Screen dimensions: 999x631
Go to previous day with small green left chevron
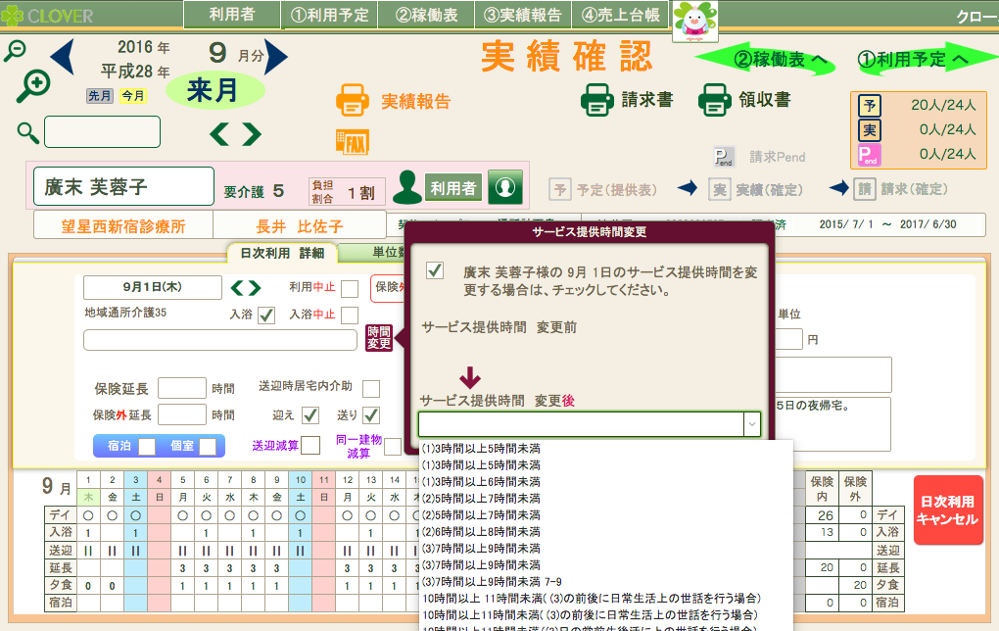(237, 288)
